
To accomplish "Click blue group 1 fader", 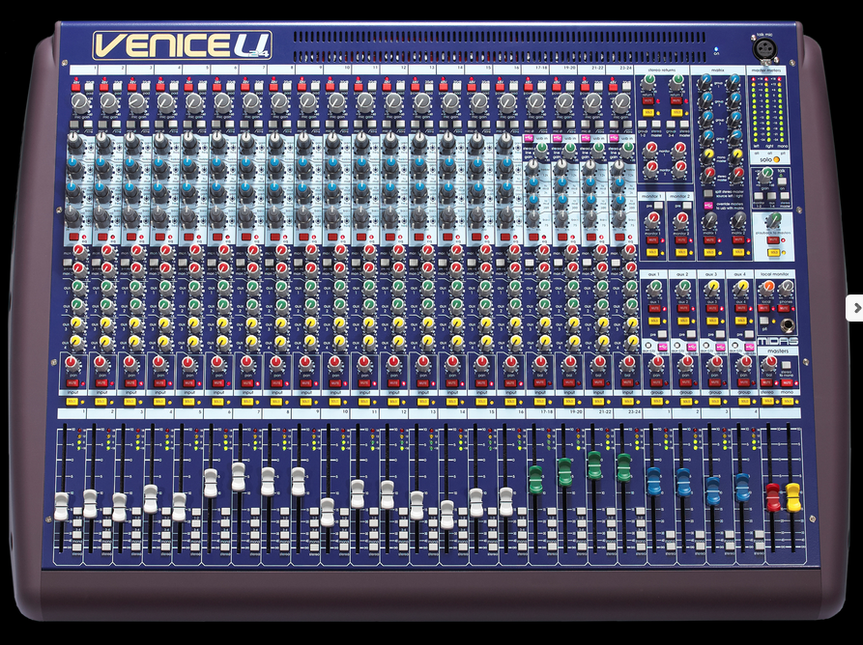I will click(654, 481).
